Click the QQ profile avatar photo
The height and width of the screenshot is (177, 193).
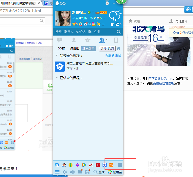pos(63,18)
